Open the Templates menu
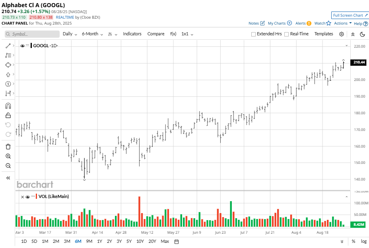This screenshot has width=369, height=248. pos(324,34)
